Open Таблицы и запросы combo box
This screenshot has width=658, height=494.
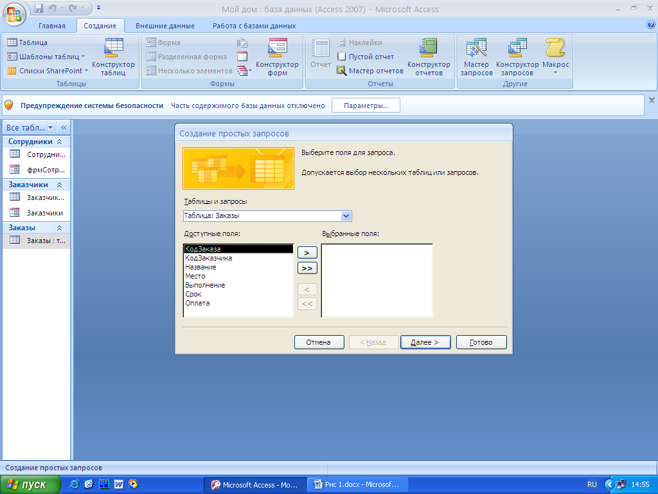[267, 216]
